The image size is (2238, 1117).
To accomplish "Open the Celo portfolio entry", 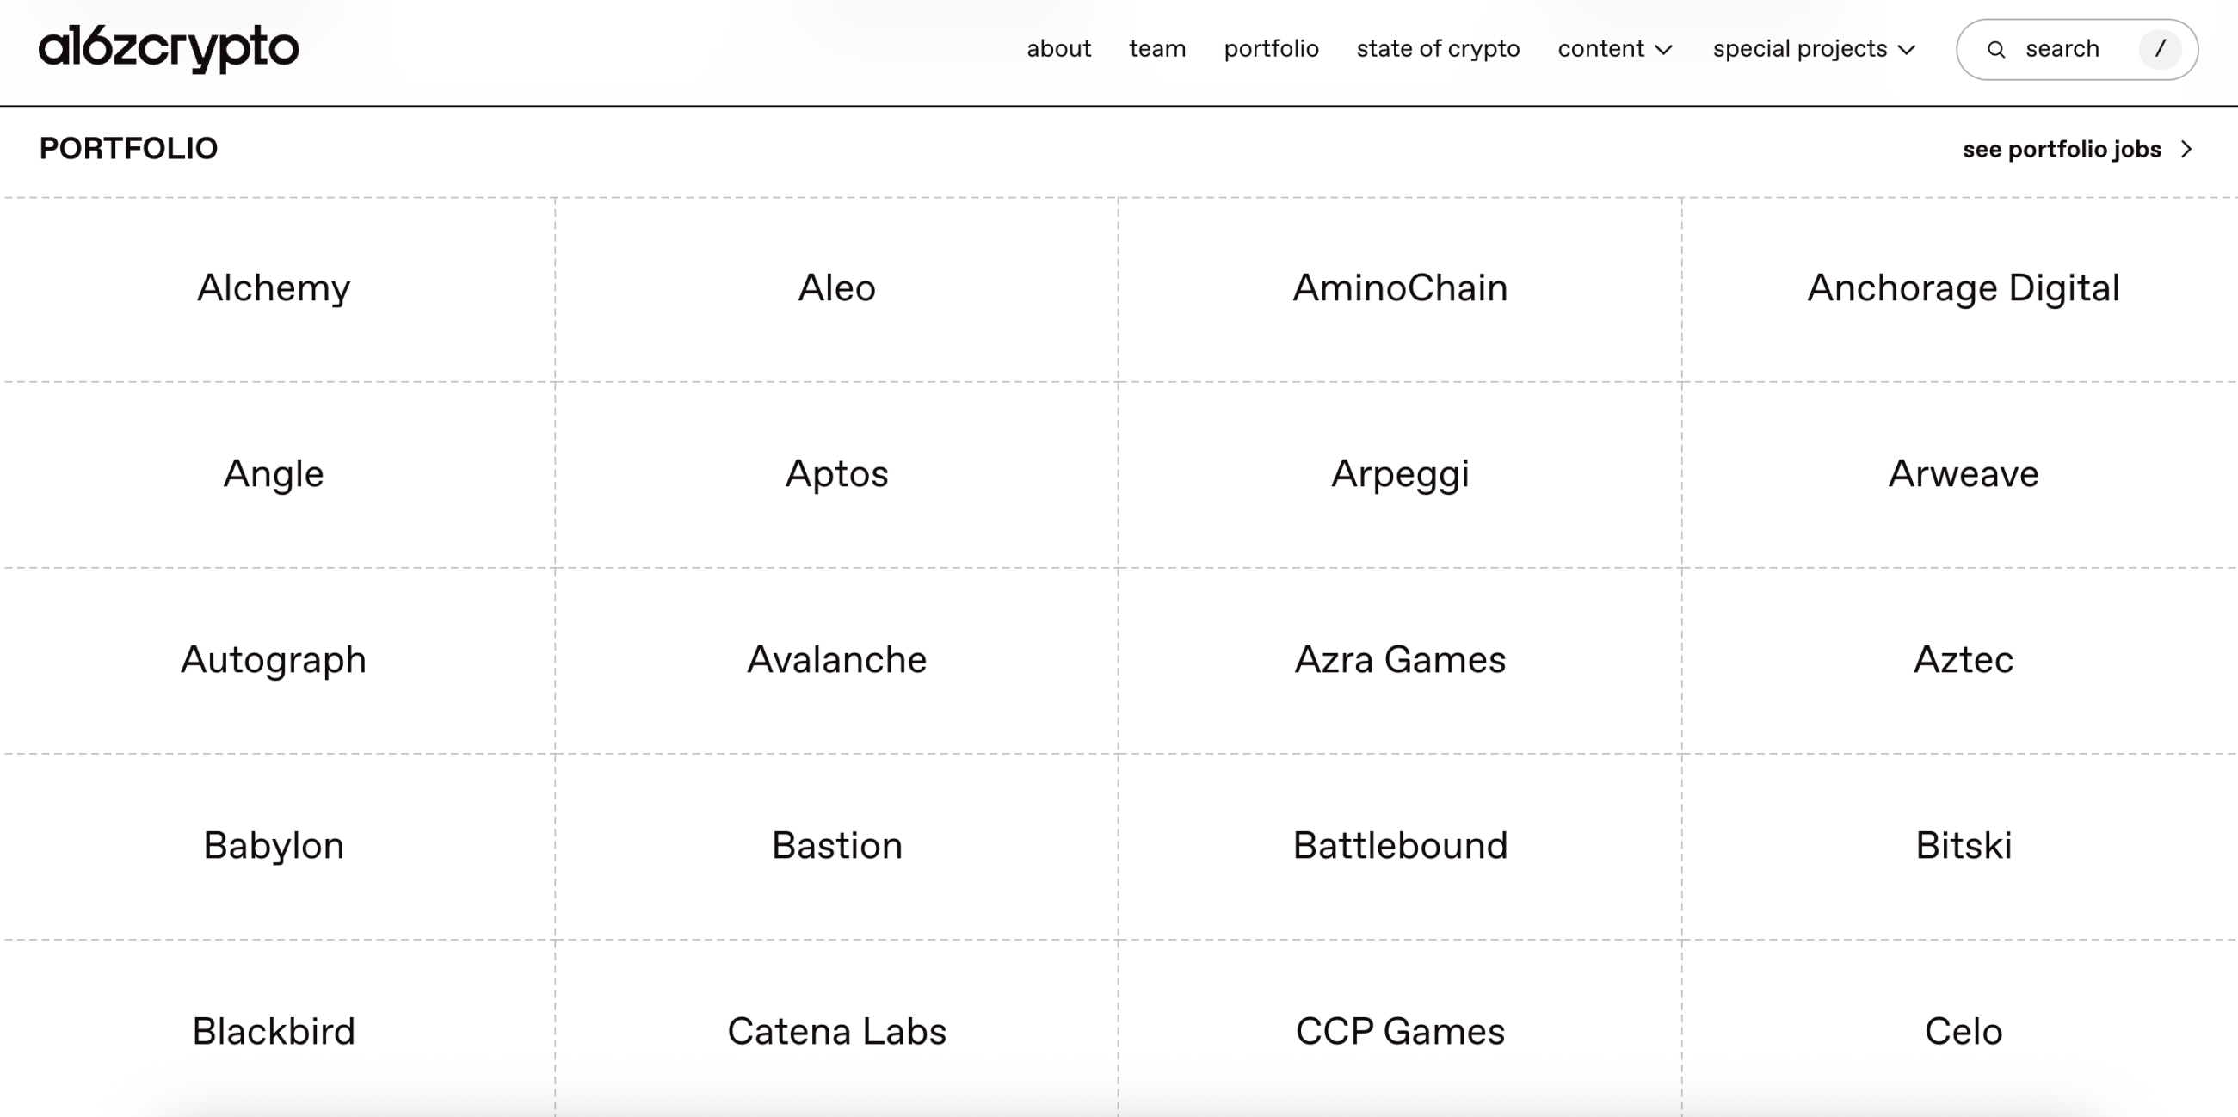I will 1963,1032.
